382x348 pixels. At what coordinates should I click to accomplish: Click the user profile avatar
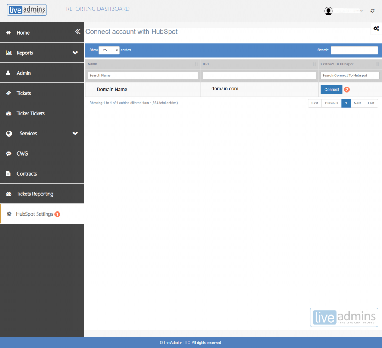328,10
